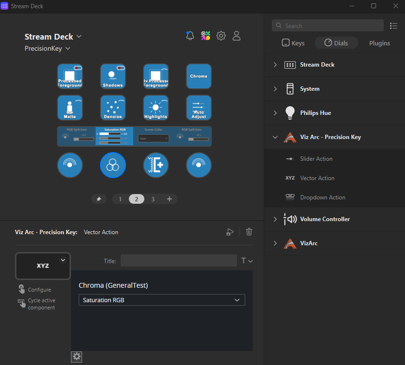Screen dimensions: 405x365
Task: Open the title text style dropdown
Action: click(x=247, y=261)
